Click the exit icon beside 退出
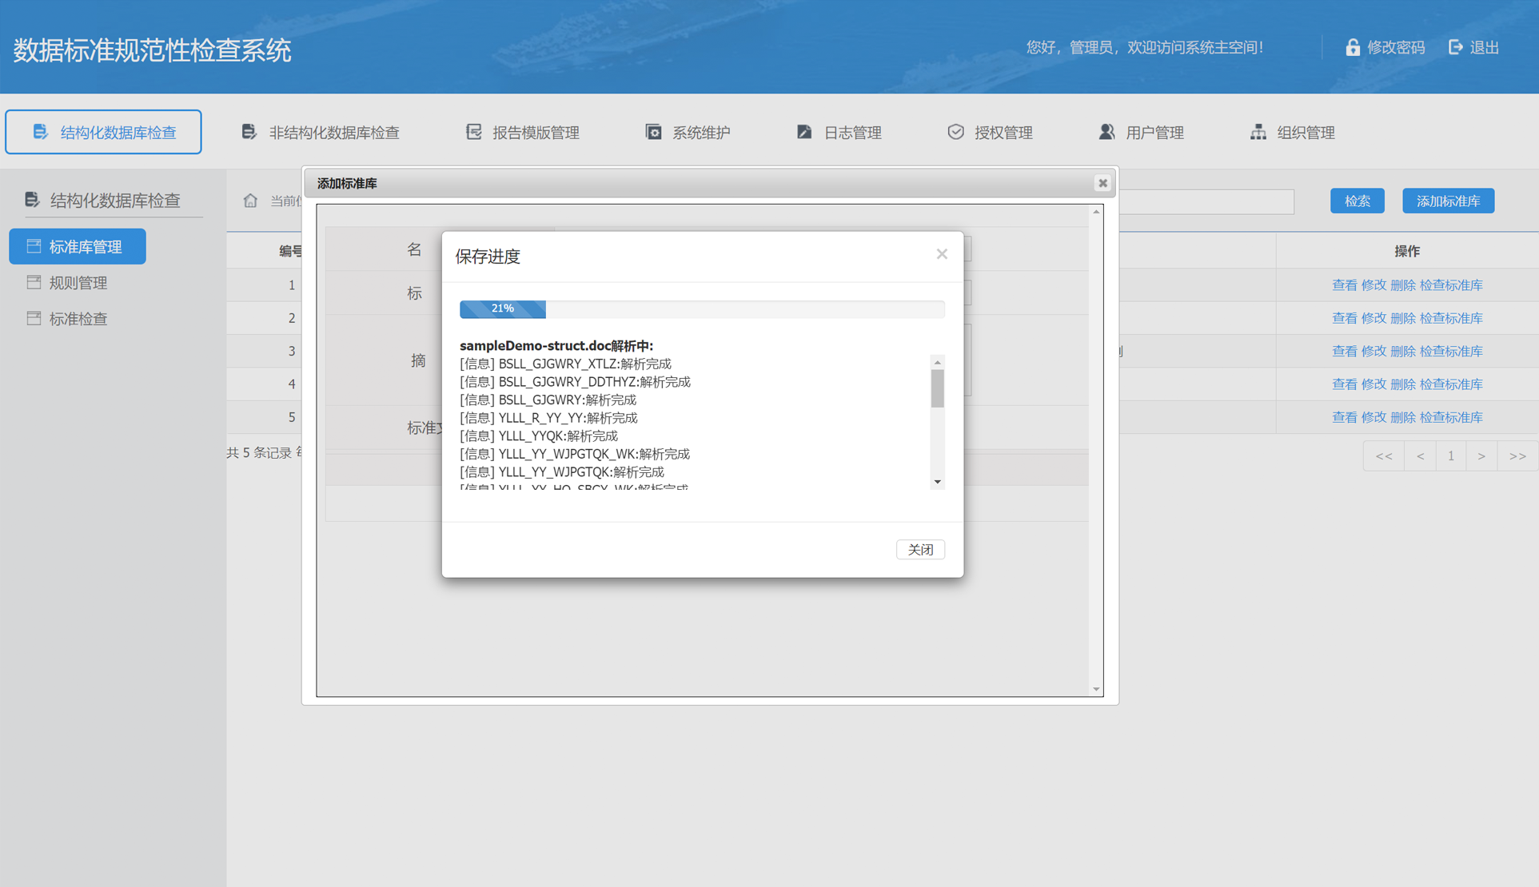The image size is (1539, 887). 1455,47
